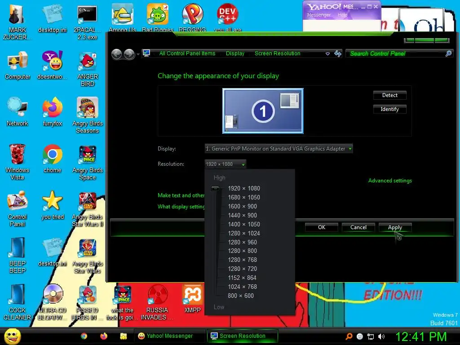The width and height of the screenshot is (460, 345).
Task: Click 'Make text and other' link
Action: tap(181, 195)
